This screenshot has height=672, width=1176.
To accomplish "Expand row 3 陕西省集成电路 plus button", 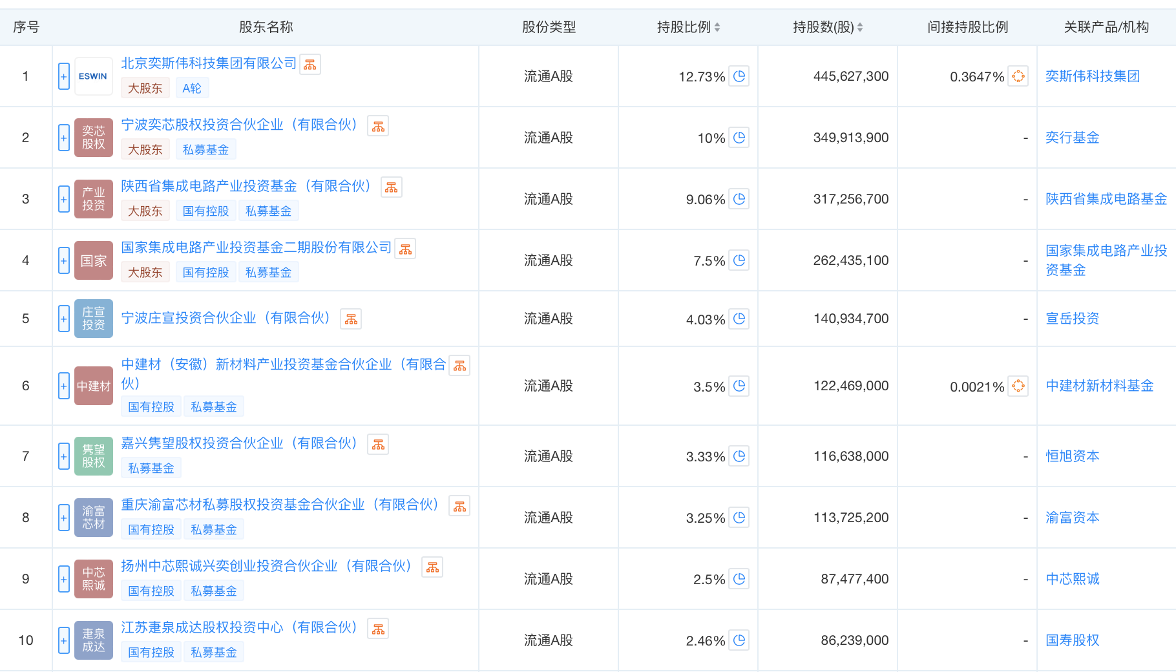I will (x=64, y=199).
